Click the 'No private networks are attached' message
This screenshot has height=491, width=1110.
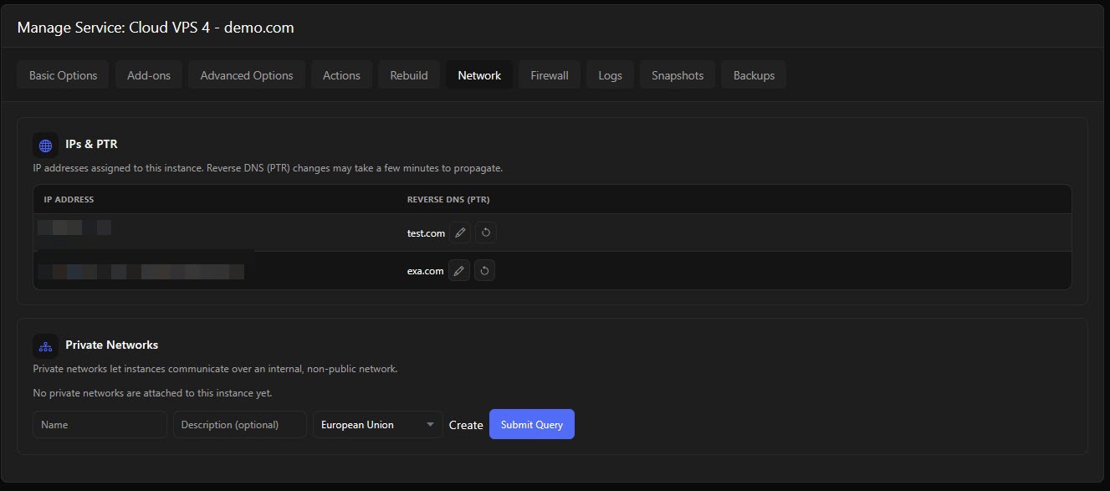point(152,393)
